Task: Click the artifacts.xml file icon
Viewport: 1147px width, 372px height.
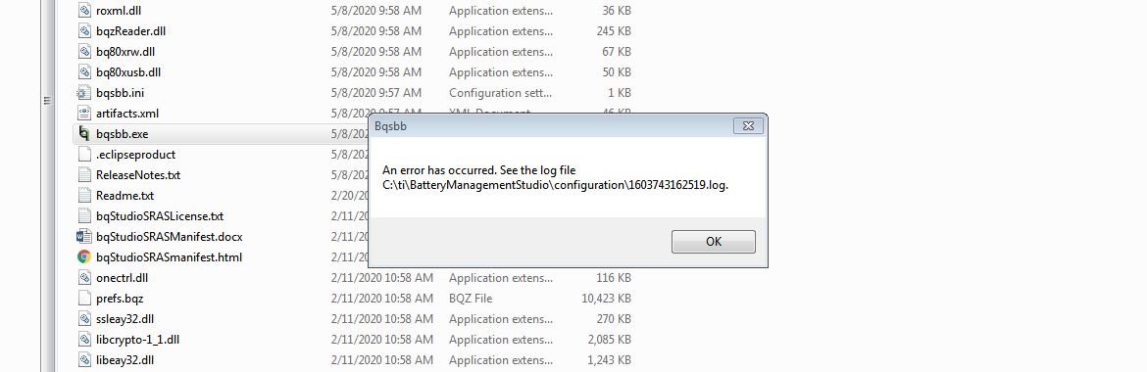Action: coord(84,114)
